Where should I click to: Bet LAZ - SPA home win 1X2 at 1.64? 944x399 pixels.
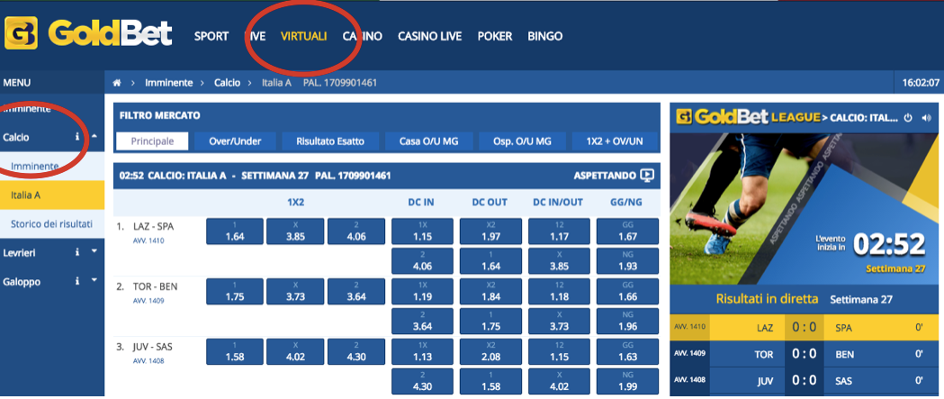pyautogui.click(x=235, y=231)
